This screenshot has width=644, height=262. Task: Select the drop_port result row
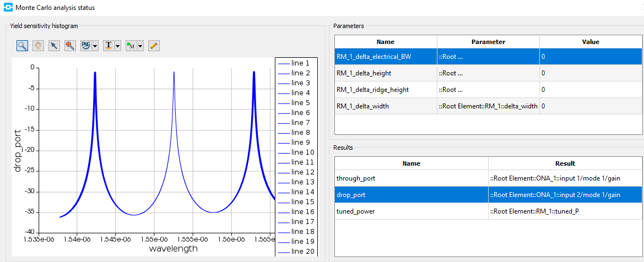[x=488, y=195]
